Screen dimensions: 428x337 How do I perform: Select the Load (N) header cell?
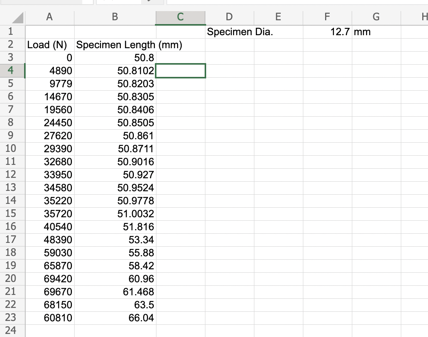49,45
